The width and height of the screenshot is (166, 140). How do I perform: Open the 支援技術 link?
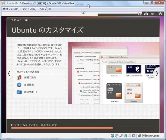tap(29, 85)
